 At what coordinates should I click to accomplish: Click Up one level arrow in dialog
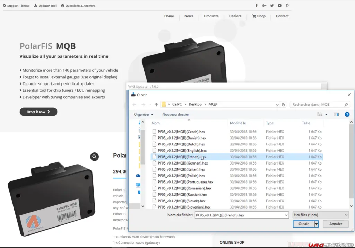pos(156,105)
